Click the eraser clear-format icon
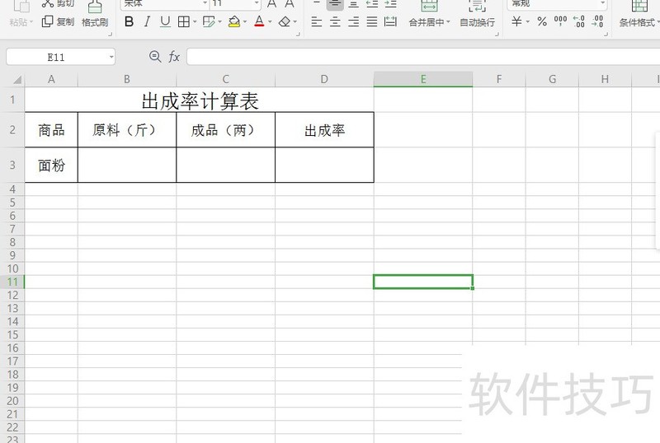The width and height of the screenshot is (660, 443). 285,22
